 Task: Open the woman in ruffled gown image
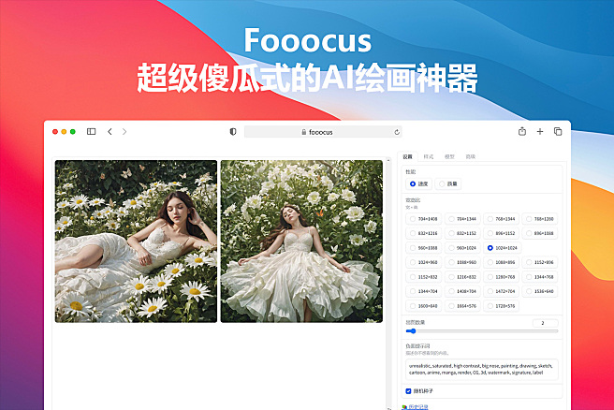[x=301, y=242]
